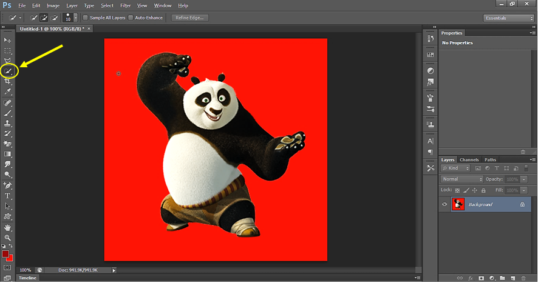Image resolution: width=538 pixels, height=283 pixels.
Task: Open the Brush Presets panel icon
Action: pyautogui.click(x=431, y=109)
